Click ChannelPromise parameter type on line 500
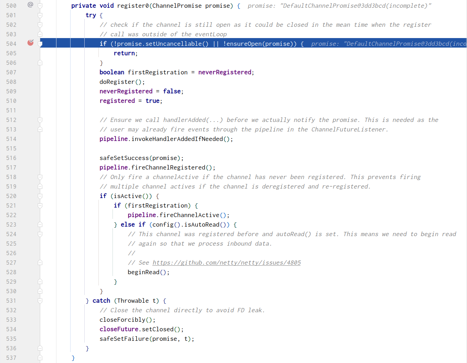Screen dimensions: 467x363 (x=177, y=6)
